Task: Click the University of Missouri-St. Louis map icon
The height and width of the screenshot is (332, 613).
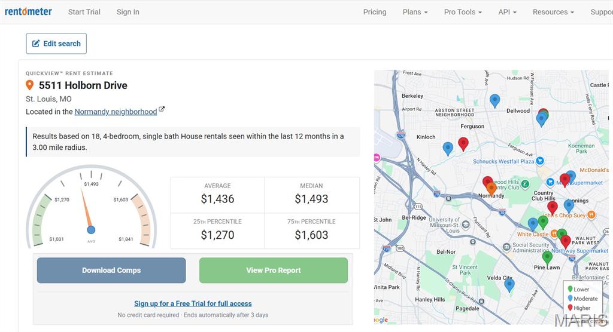Action: coord(466,225)
